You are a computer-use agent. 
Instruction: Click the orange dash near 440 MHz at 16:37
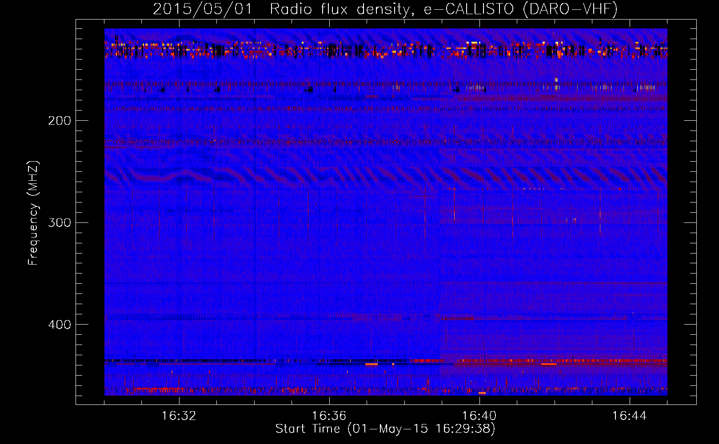click(x=371, y=364)
